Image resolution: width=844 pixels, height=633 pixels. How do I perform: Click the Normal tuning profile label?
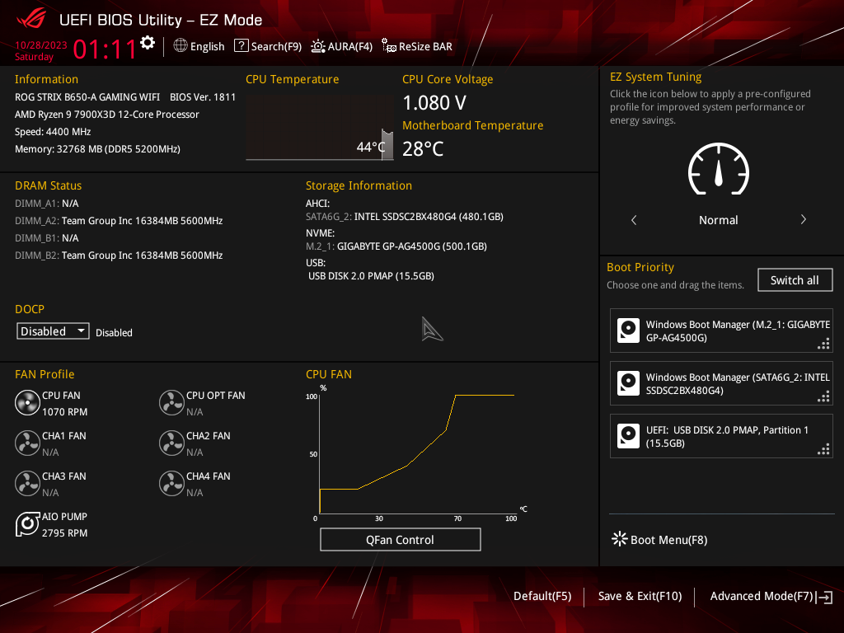pyautogui.click(x=719, y=220)
